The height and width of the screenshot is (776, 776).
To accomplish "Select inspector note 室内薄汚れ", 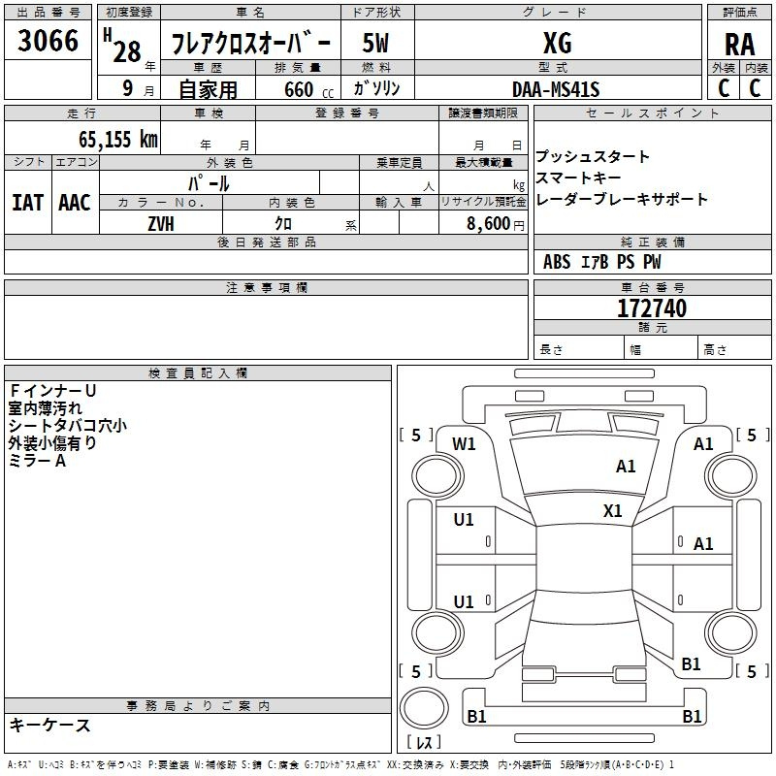I will pos(45,408).
